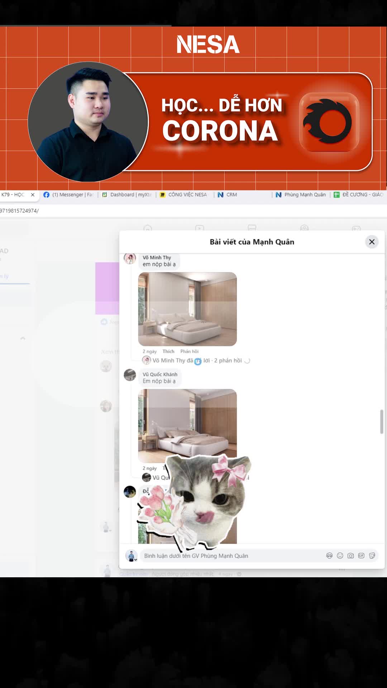The width and height of the screenshot is (387, 688).
Task: Click the 2 ngày timestamp under Võ Minh Thy's image
Action: pos(149,352)
